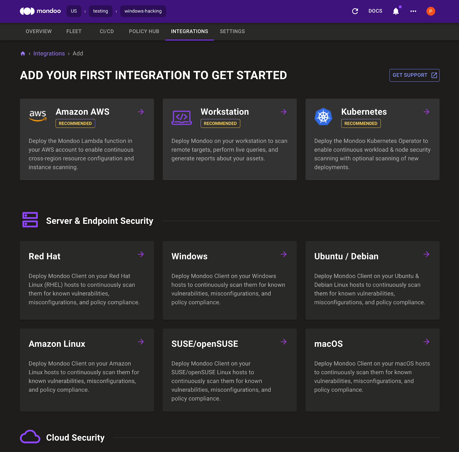Image resolution: width=459 pixels, height=452 pixels.
Task: Click the Mondoo logo in header
Action: tap(40, 11)
